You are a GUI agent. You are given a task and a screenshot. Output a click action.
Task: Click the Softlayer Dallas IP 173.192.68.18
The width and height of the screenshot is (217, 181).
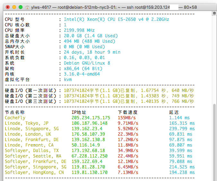[x=89, y=151]
